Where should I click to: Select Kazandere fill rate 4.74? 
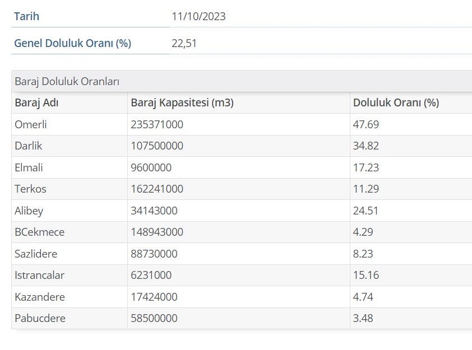pos(363,297)
